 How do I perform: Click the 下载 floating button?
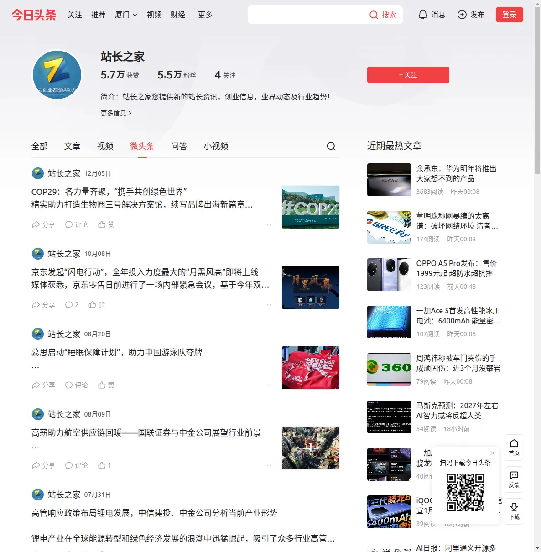(514, 511)
